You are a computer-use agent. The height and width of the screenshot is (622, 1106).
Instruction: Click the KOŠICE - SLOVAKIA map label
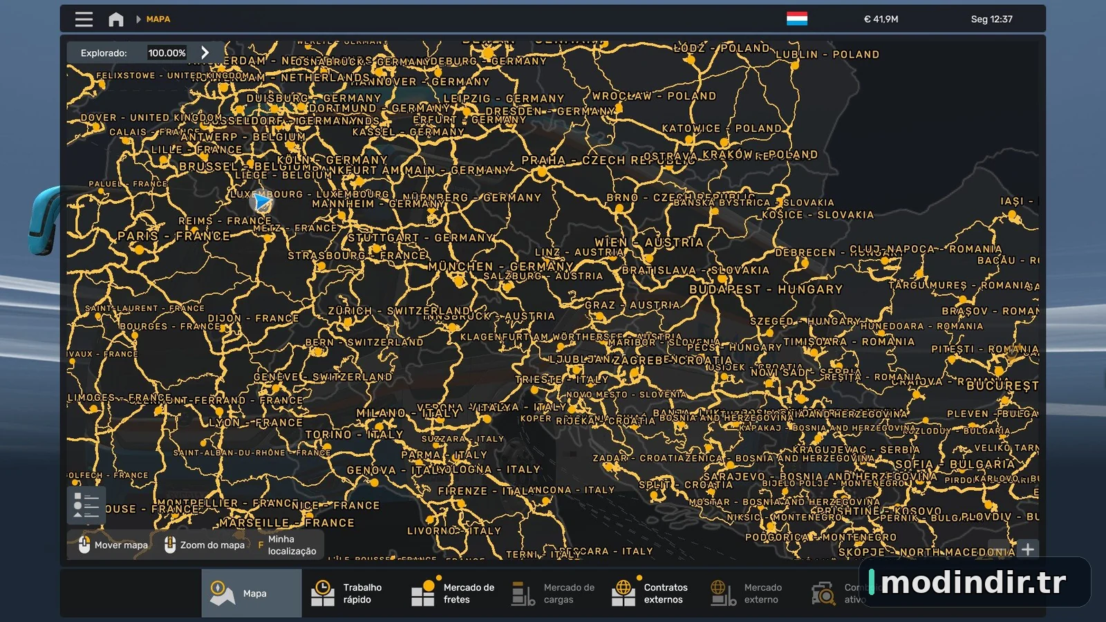pyautogui.click(x=818, y=215)
